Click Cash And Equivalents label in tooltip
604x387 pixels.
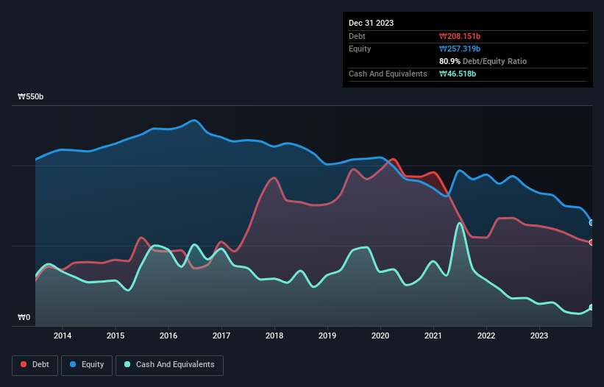[388, 74]
